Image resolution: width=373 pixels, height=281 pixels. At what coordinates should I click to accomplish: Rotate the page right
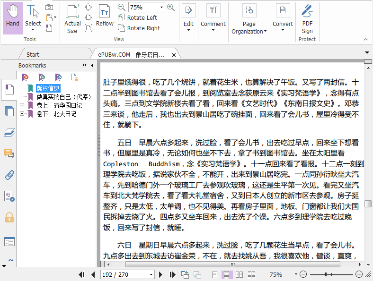(x=139, y=28)
